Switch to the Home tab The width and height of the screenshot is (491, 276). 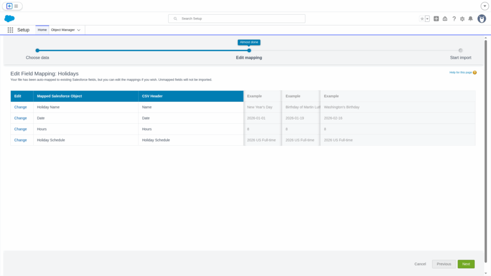42,30
